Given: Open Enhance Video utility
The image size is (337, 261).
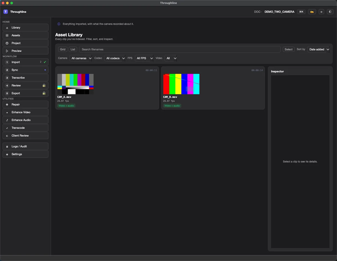Looking at the screenshot, I should [26, 112].
